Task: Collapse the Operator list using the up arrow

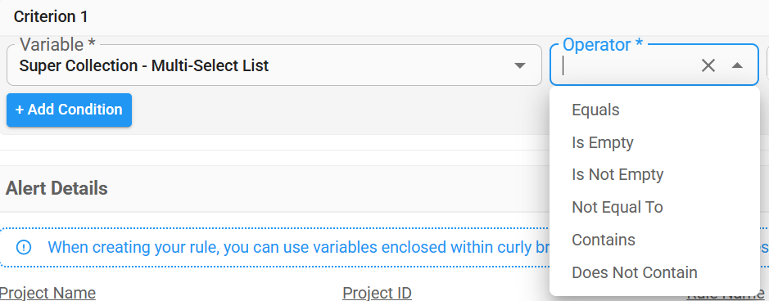Action: (x=737, y=65)
